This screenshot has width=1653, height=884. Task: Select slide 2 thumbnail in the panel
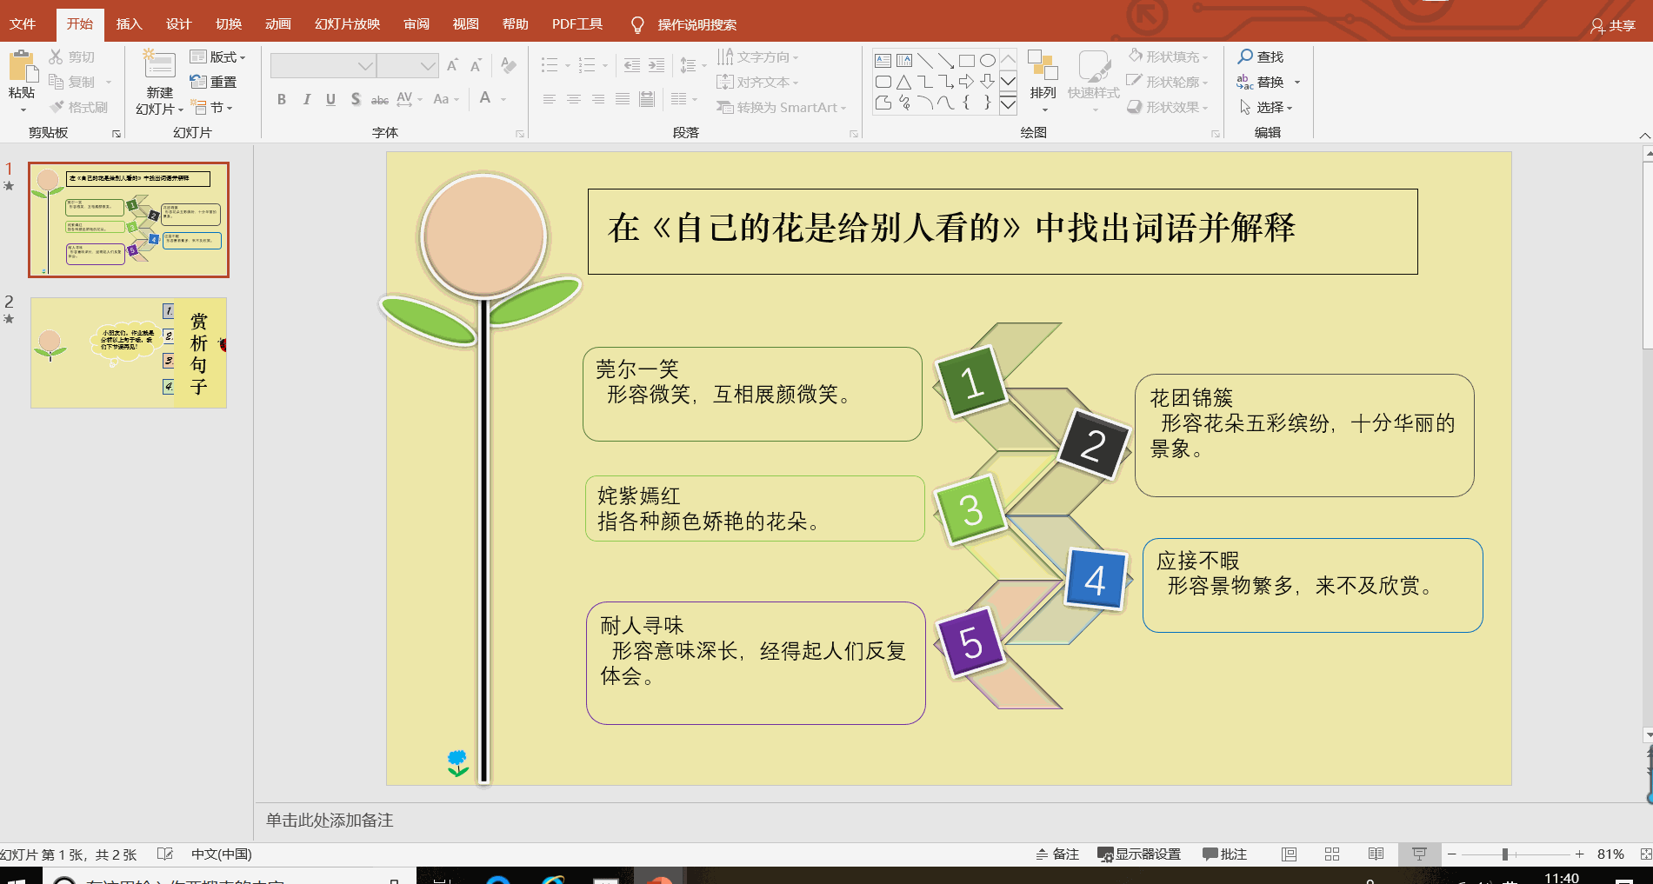pyautogui.click(x=129, y=353)
